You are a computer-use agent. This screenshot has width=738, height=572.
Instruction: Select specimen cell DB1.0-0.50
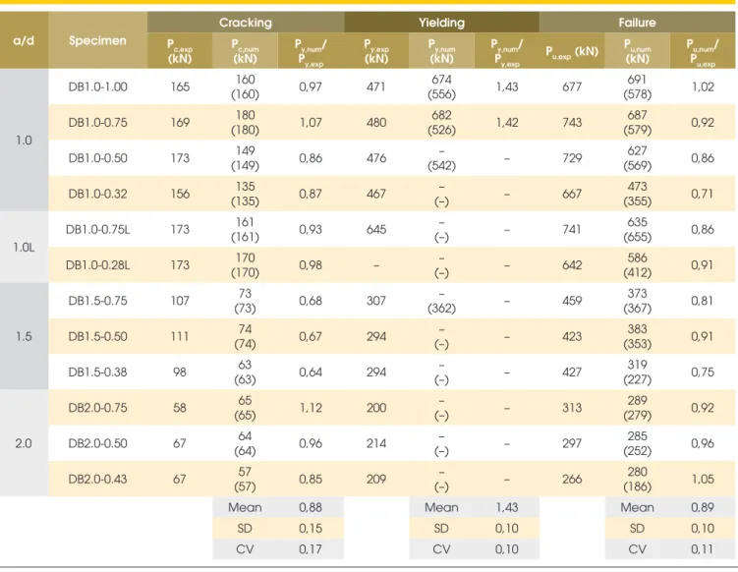pos(97,158)
